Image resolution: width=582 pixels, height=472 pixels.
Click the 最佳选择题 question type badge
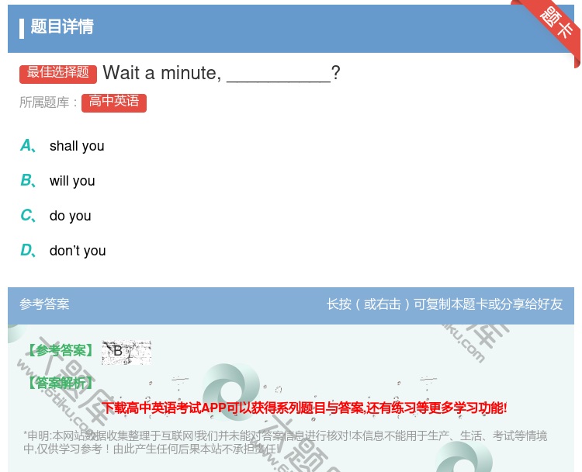point(58,74)
